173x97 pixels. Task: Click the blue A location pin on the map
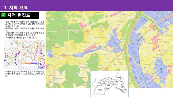(161, 69)
